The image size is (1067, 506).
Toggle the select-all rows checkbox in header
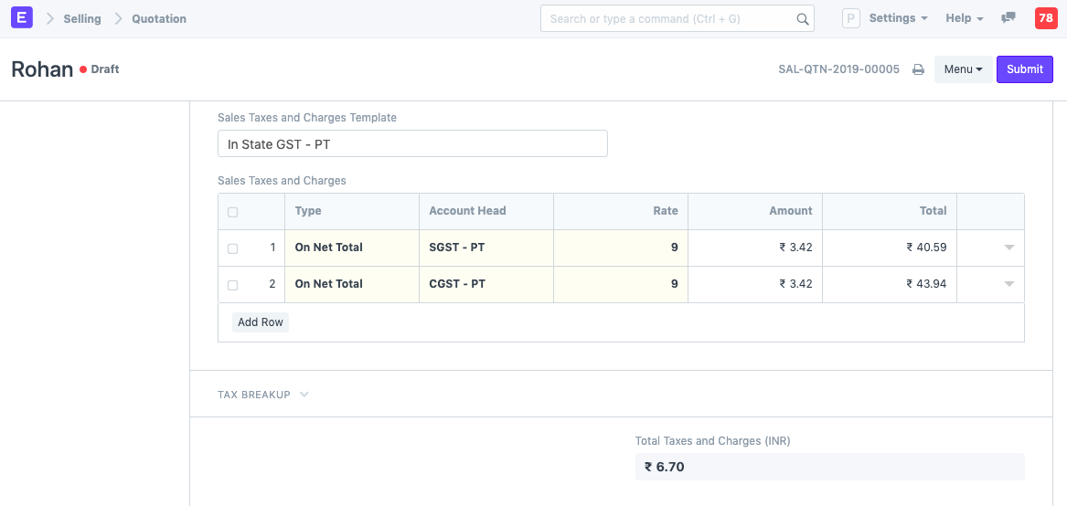[x=232, y=212]
